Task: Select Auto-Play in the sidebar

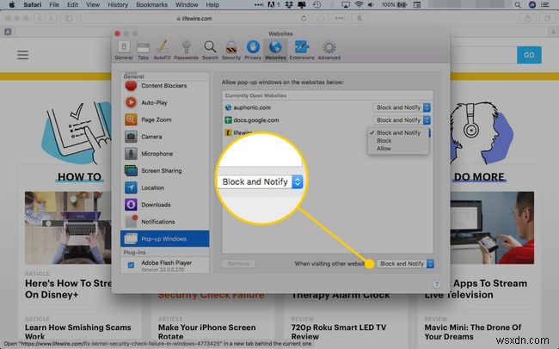Action: (165, 102)
